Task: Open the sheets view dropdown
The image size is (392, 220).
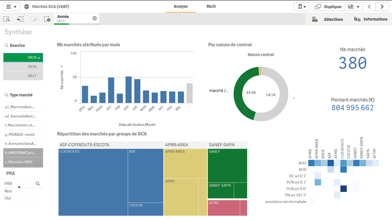Action: tap(353, 7)
